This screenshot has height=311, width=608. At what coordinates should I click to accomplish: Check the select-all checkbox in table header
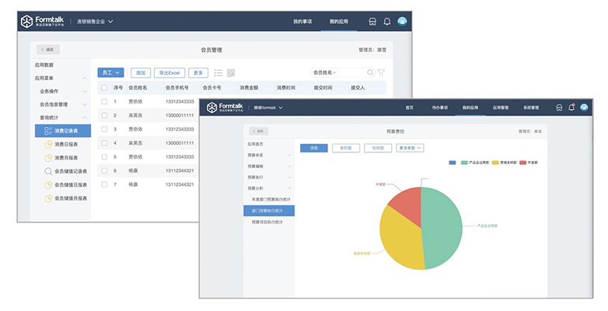pos(104,88)
